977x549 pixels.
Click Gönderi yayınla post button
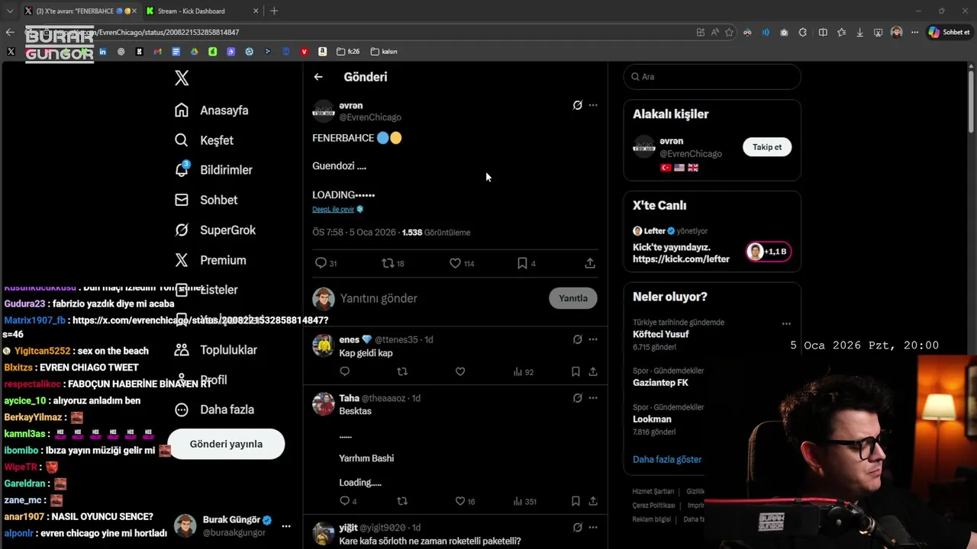[x=226, y=444]
